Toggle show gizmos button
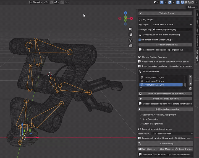The height and width of the screenshot is (158, 199). [162, 2]
